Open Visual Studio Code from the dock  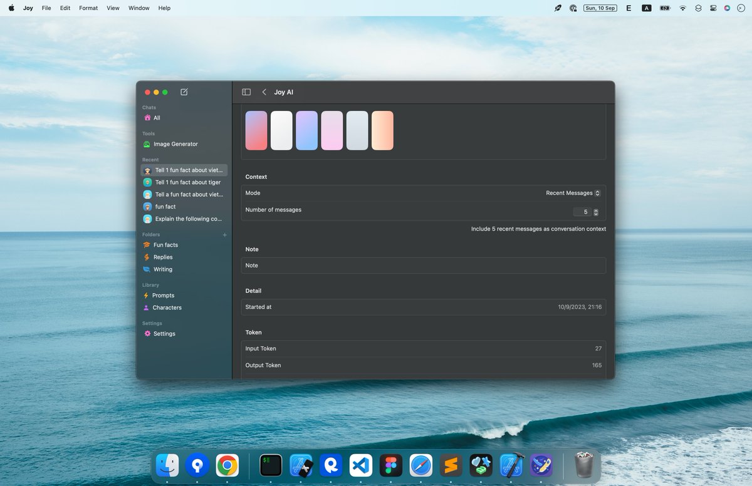pyautogui.click(x=362, y=465)
